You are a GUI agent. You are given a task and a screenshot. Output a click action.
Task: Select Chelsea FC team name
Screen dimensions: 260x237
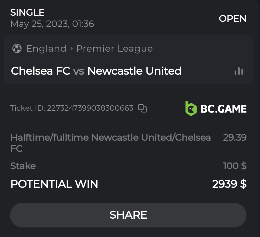point(41,71)
